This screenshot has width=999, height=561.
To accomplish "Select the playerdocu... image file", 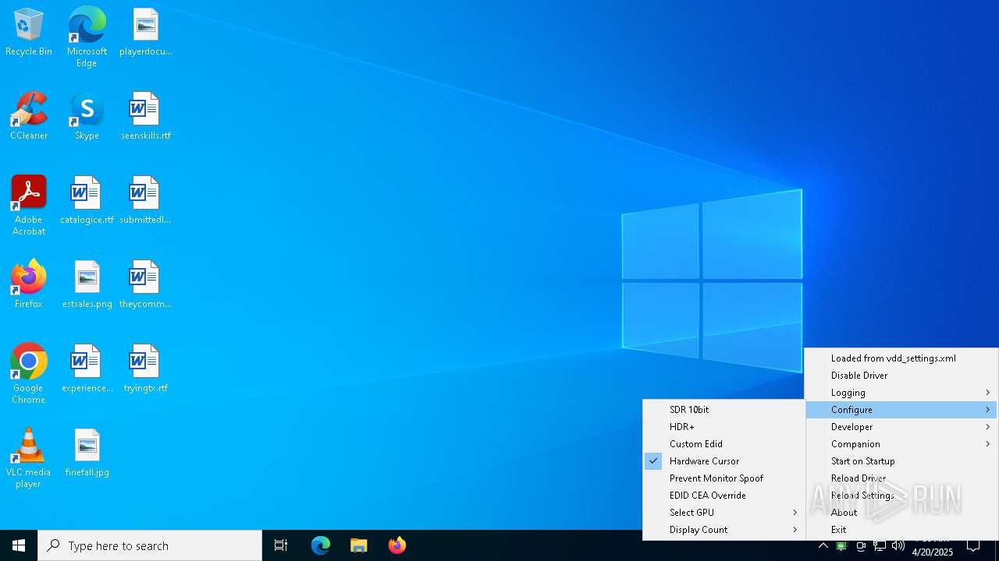I will [145, 33].
